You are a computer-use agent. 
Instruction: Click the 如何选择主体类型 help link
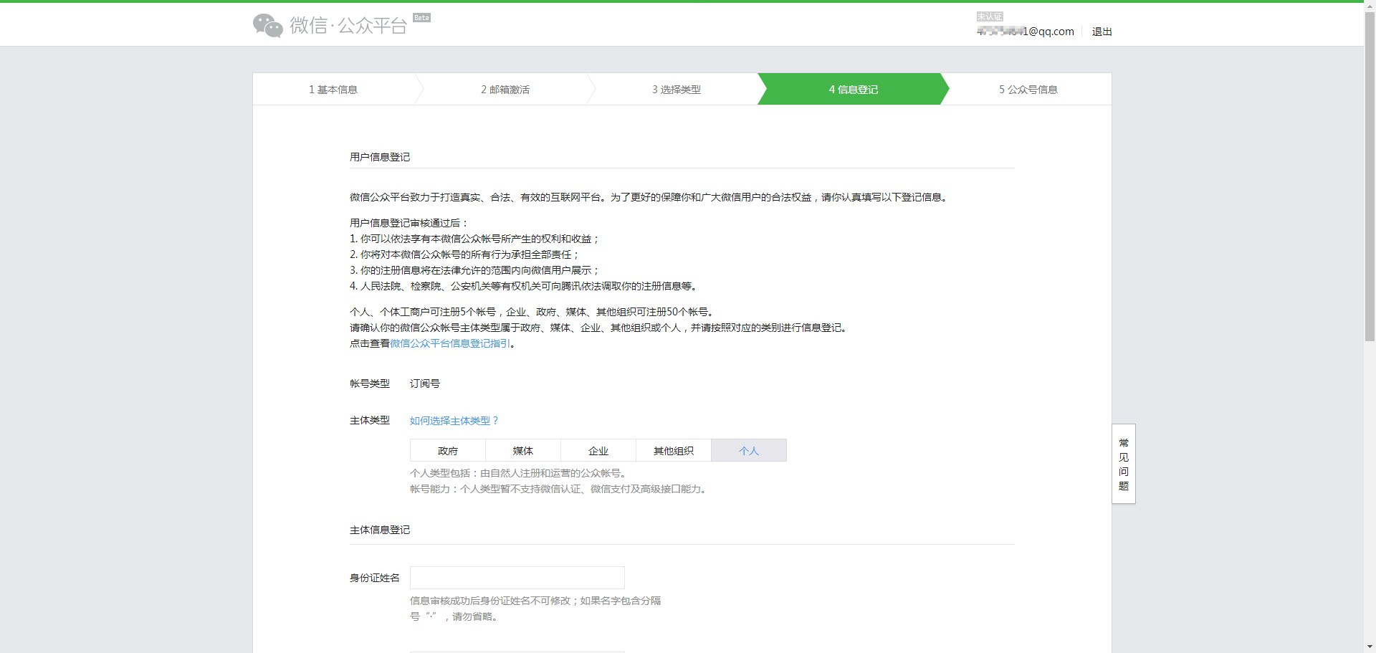[453, 421]
